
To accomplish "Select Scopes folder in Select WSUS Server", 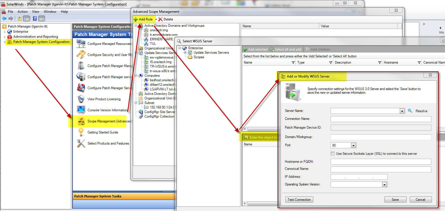I will click(x=196, y=57).
